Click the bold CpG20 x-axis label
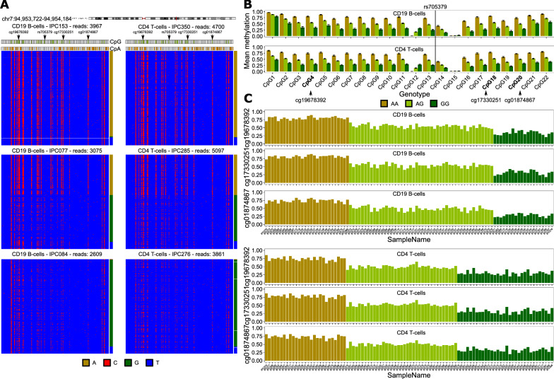Screen dimensions: 554x379 pyautogui.click(x=514, y=82)
